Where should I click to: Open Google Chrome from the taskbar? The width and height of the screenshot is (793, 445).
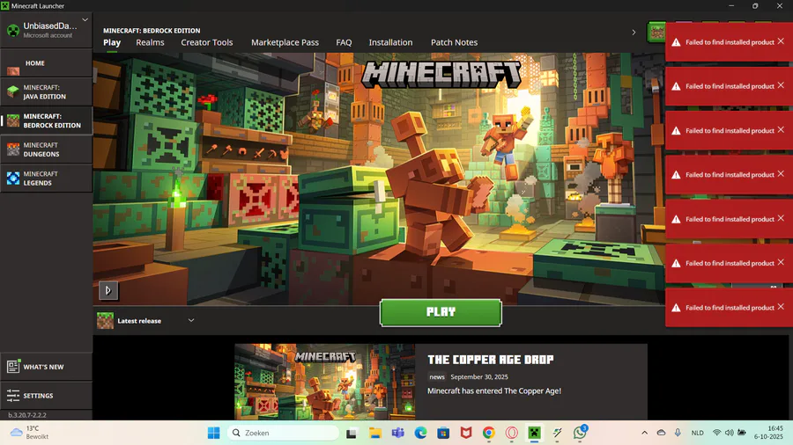click(x=488, y=433)
